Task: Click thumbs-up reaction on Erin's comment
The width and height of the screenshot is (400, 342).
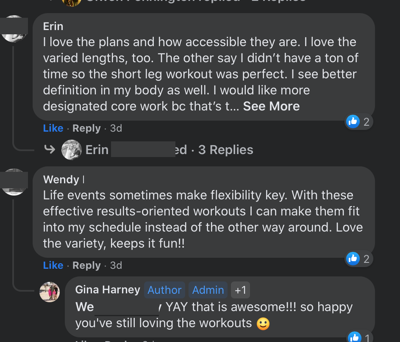Action: coord(353,122)
